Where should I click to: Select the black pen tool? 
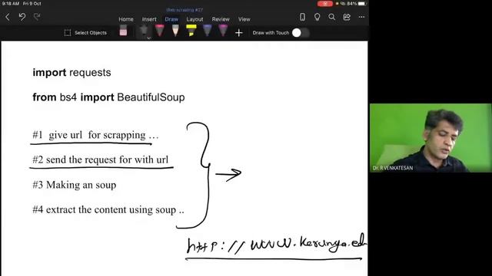pos(144,31)
